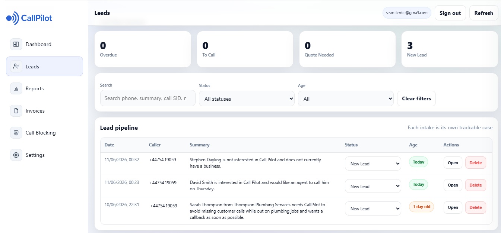Click the Overdue stat card
The width and height of the screenshot is (501, 233).
143,49
